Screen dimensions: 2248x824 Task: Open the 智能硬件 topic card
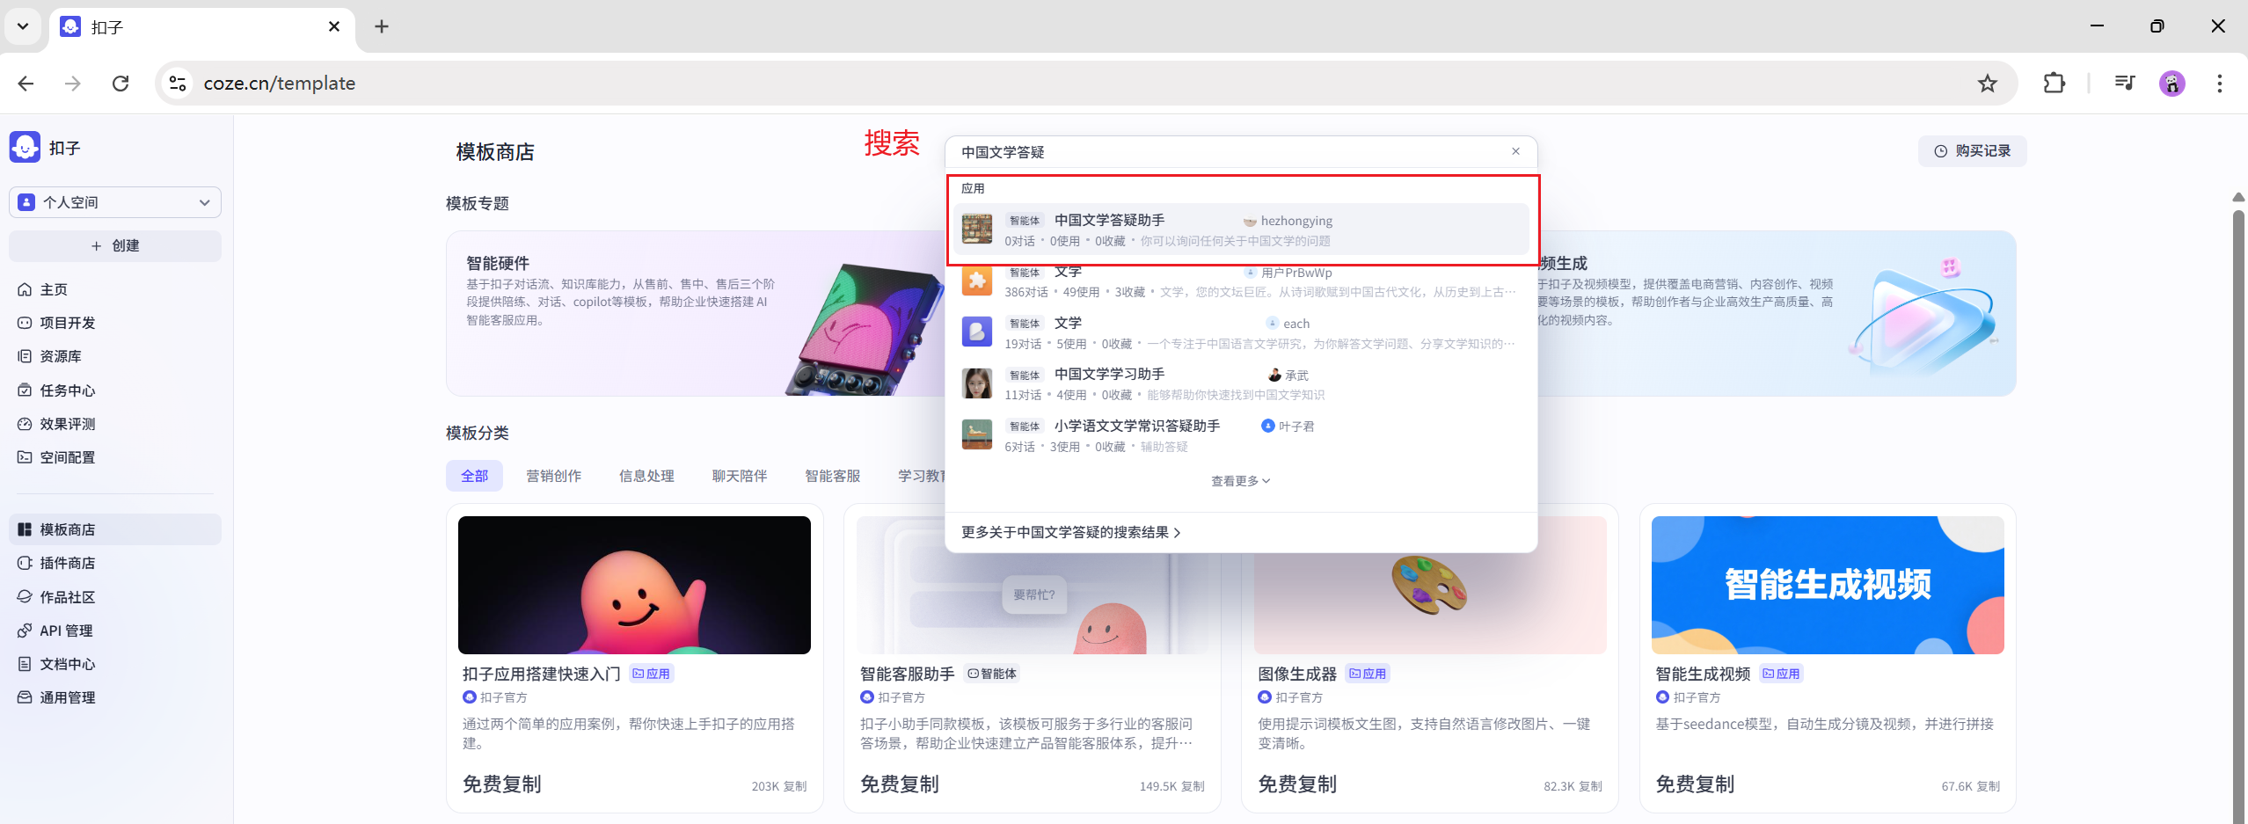coord(696,313)
